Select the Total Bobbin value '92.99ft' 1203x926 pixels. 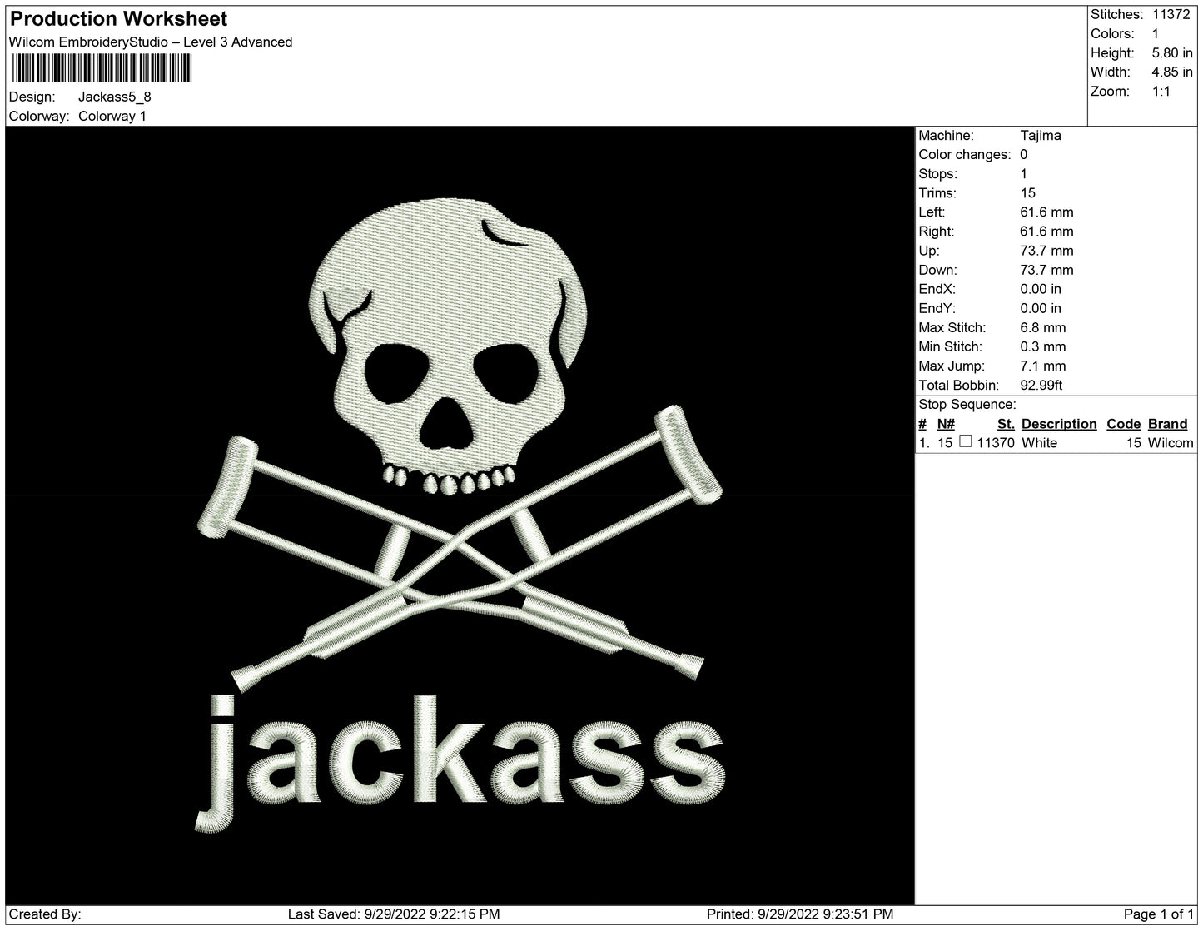(1041, 386)
